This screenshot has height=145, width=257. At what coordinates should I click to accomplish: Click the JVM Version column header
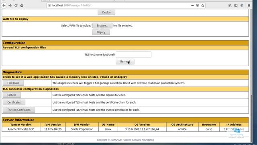(x=53, y=124)
